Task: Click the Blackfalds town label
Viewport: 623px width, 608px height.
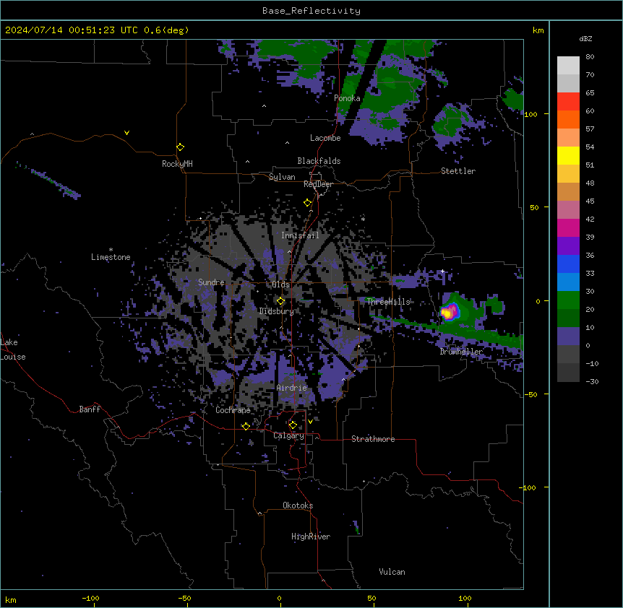Action: click(319, 161)
